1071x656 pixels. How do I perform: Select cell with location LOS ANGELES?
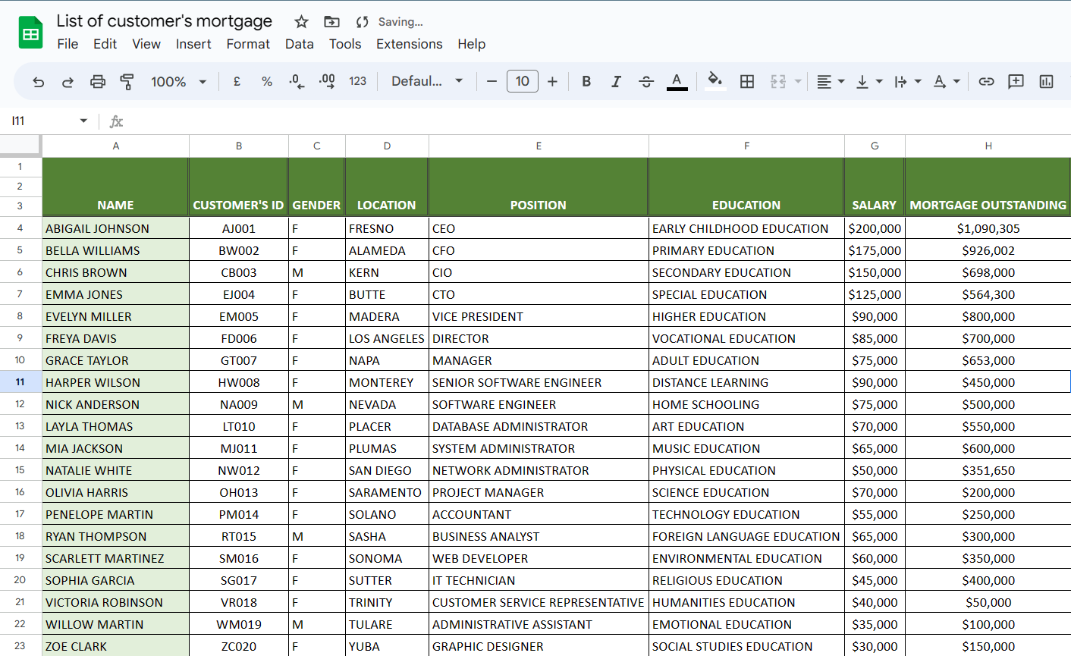point(387,338)
